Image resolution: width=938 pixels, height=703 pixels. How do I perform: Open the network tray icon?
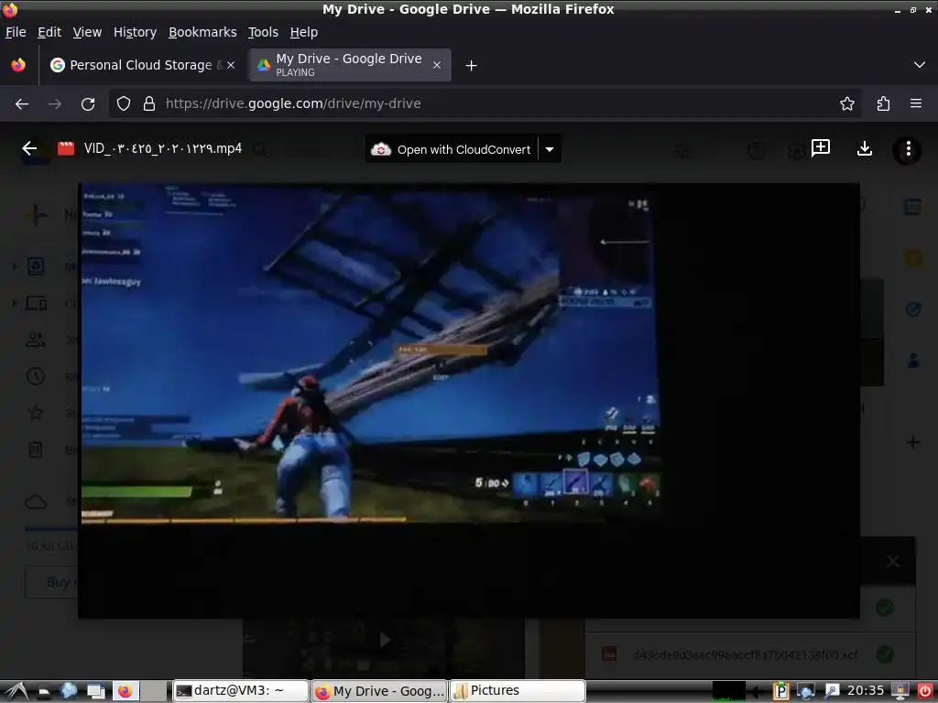[805, 691]
